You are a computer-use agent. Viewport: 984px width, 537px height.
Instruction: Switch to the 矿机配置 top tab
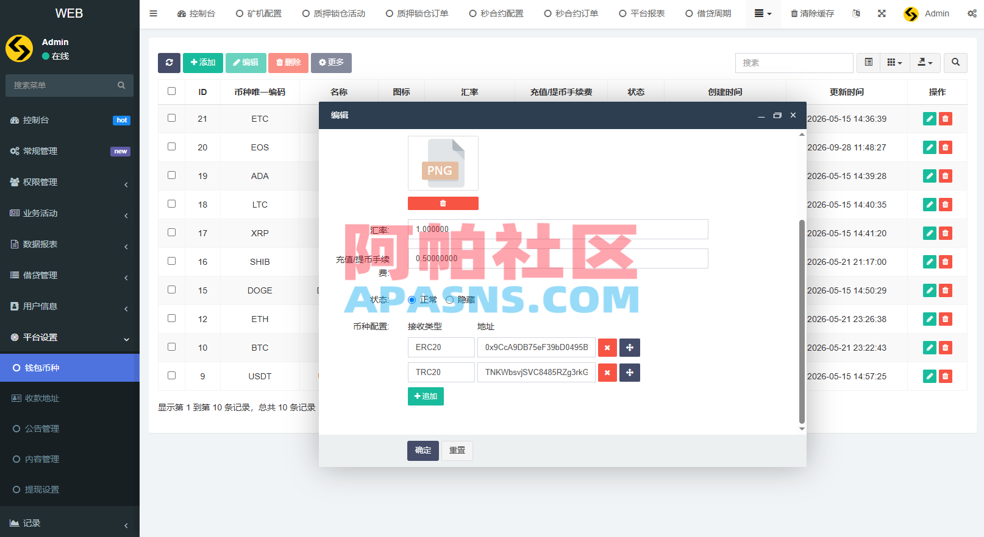pos(258,13)
